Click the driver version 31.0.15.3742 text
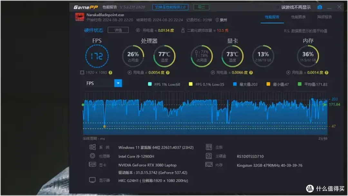Viewport: 348px width, 196px height. coord(153,172)
